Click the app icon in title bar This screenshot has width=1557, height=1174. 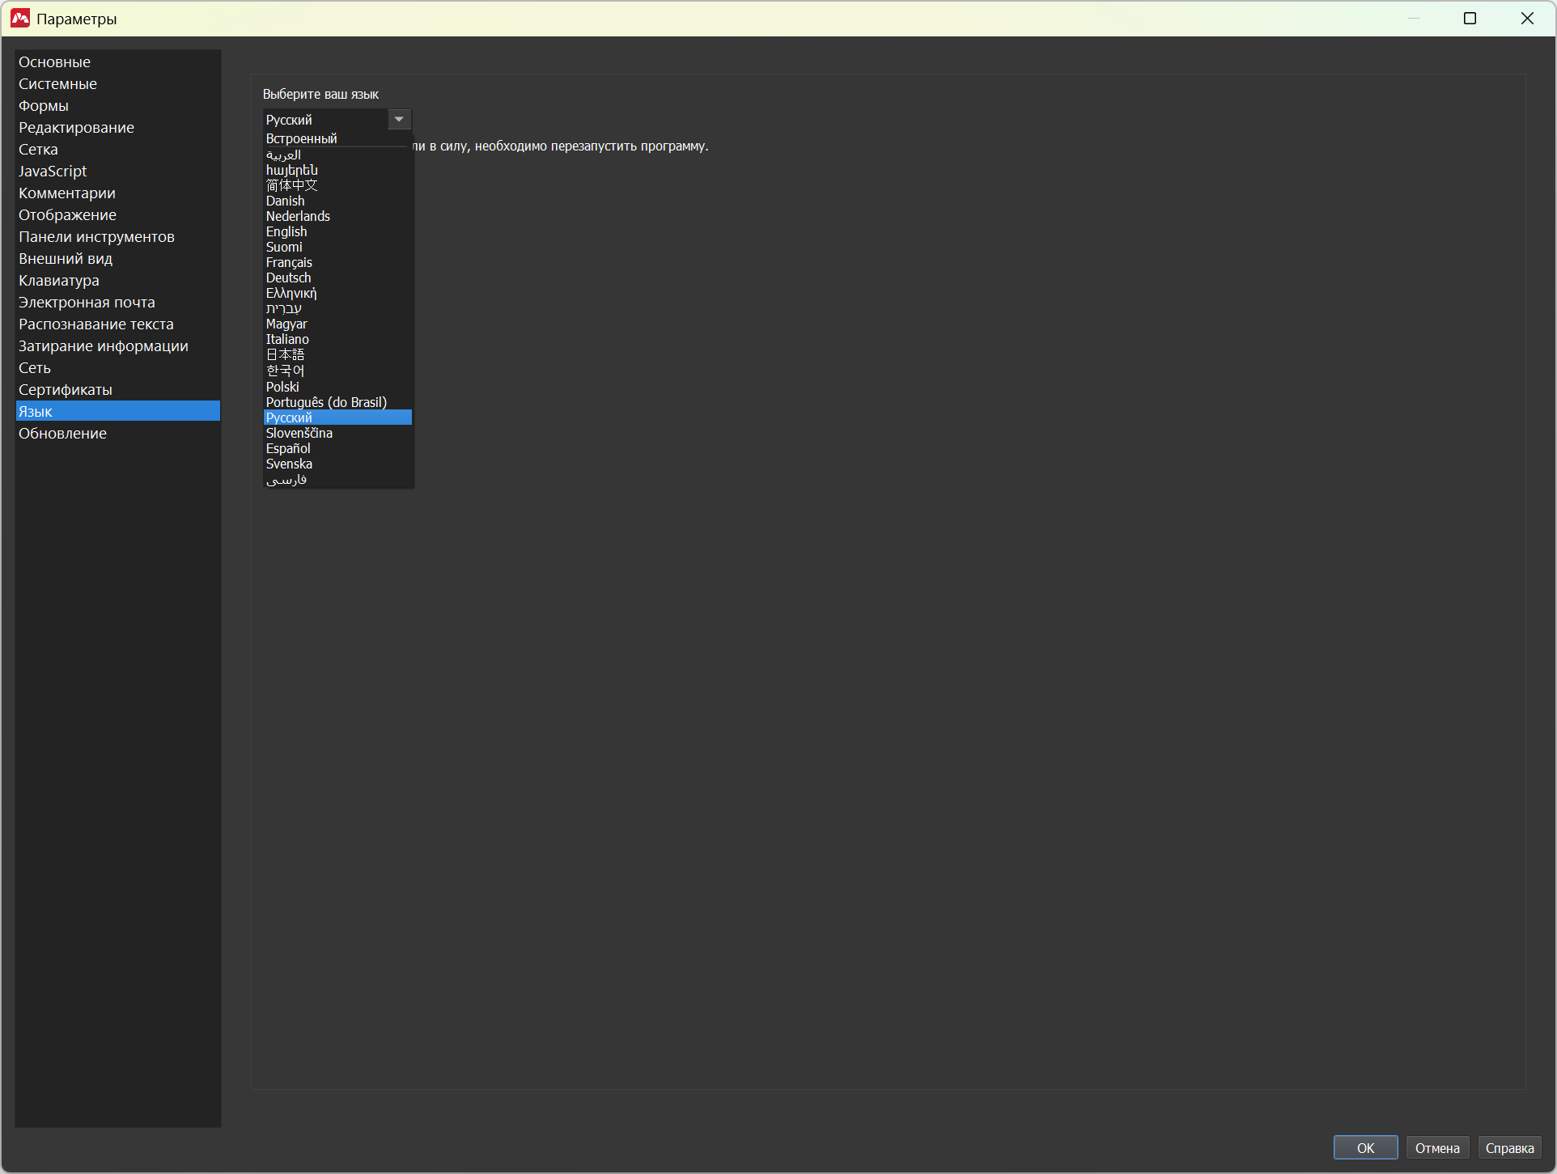pyautogui.click(x=20, y=18)
